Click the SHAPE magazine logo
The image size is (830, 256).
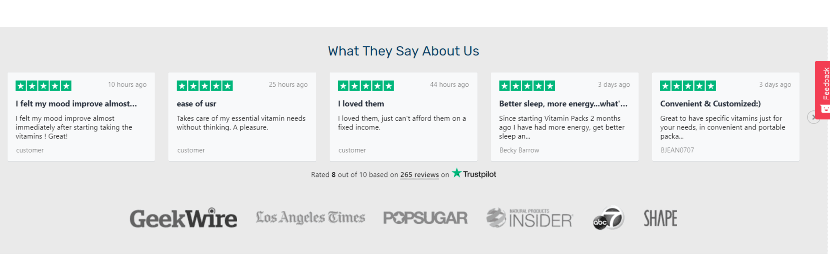660,218
